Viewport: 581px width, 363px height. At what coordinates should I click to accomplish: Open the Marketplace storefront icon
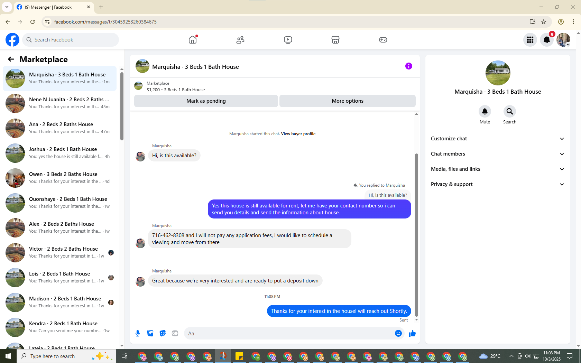(x=335, y=40)
